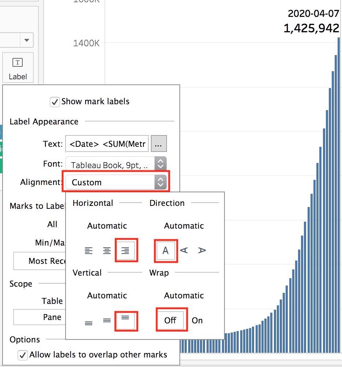The image size is (342, 367).
Task: Click the Label marks card button
Action: [18, 68]
